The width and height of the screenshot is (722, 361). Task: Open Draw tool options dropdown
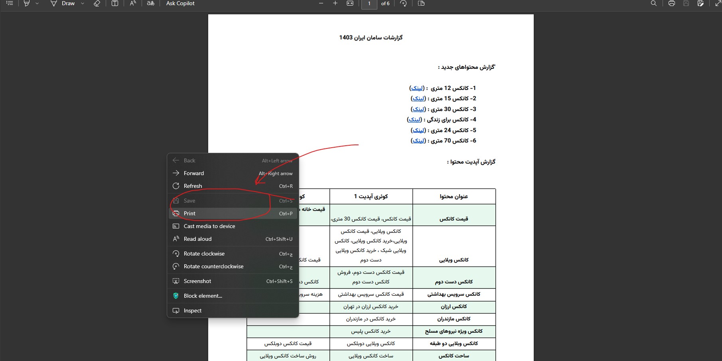tap(83, 3)
